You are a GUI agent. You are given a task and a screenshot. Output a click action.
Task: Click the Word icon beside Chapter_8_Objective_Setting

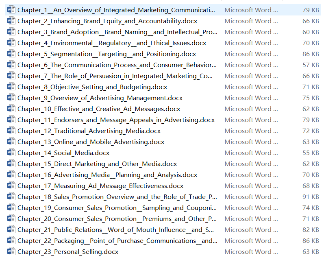point(11,86)
